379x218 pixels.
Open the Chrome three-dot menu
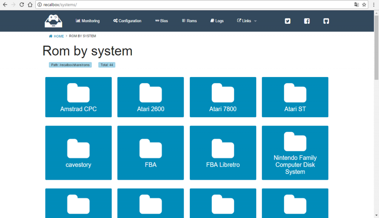coord(373,5)
